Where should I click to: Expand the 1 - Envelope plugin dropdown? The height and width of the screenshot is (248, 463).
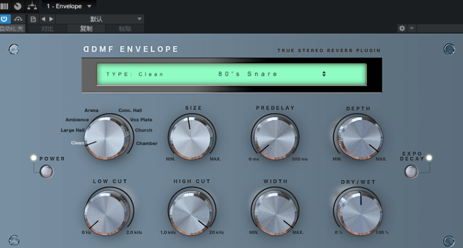click(x=89, y=6)
